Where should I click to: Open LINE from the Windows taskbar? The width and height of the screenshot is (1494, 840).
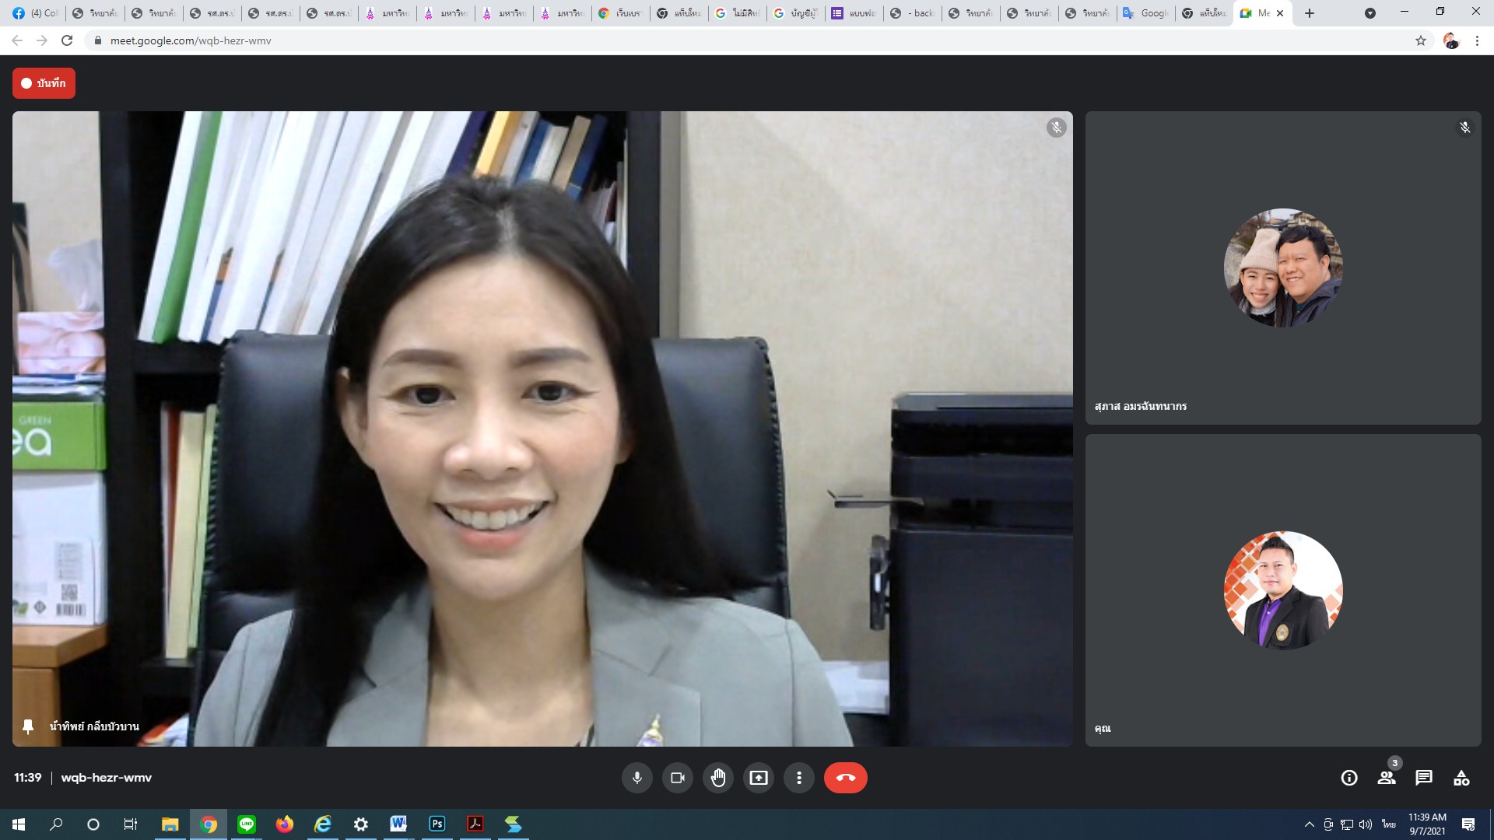click(247, 824)
